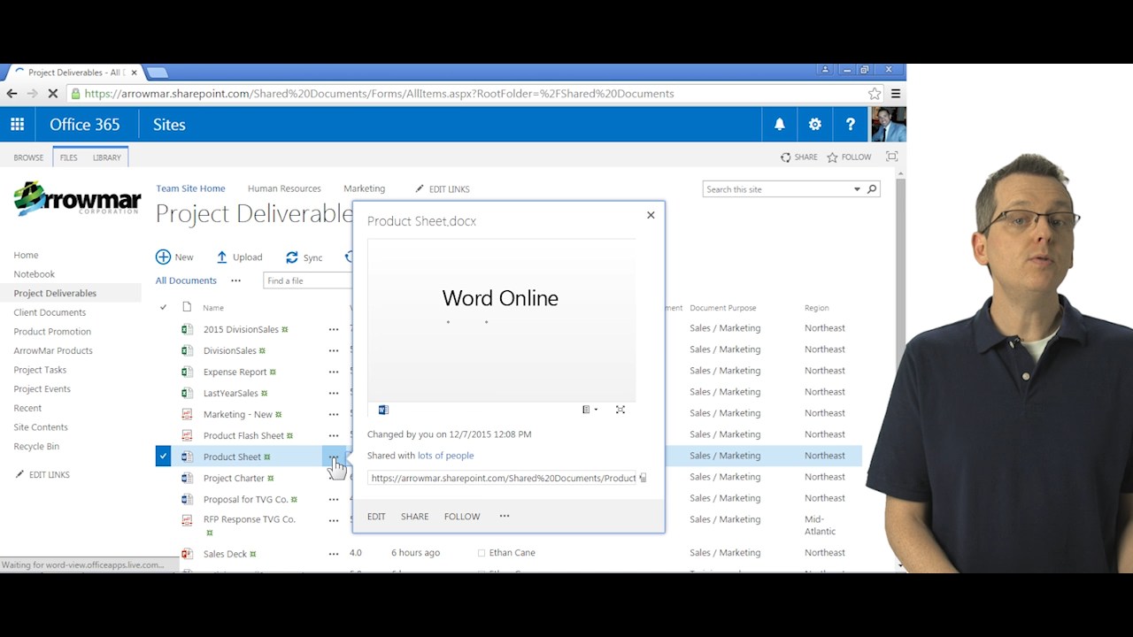Open the search scope dropdown arrow

tap(857, 189)
